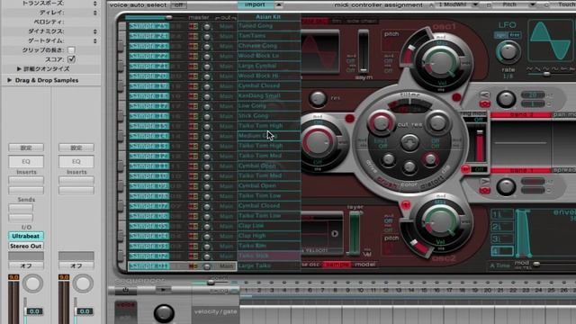The image size is (576, 324).
Task: Toggle voice auto select off button
Action: [x=178, y=5]
